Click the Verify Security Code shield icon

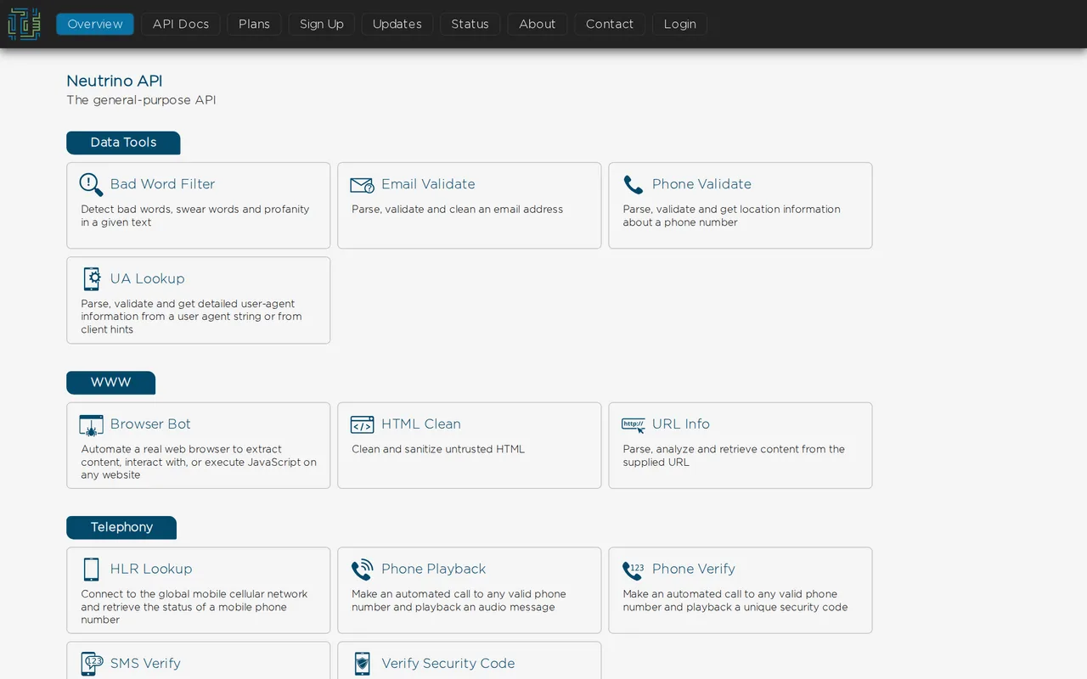[363, 664]
